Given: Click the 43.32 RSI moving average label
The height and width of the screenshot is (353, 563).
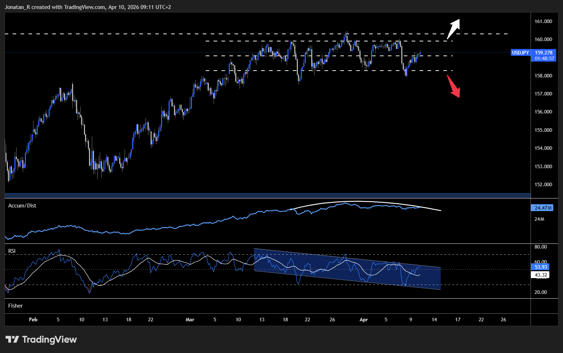Looking at the screenshot, I should click(541, 274).
